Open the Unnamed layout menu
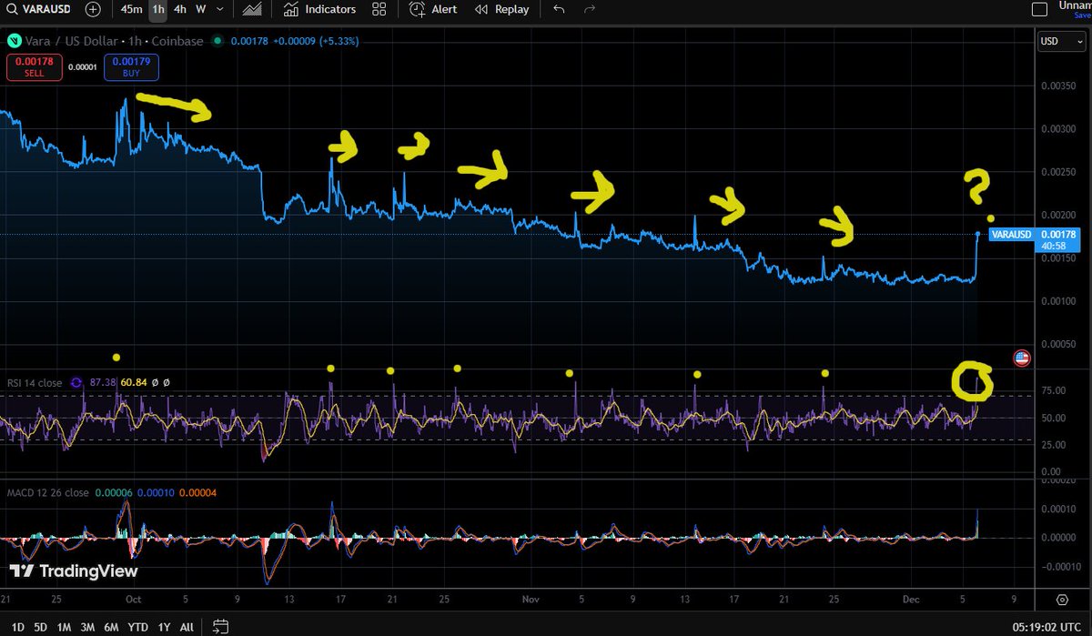The width and height of the screenshot is (1092, 636). [x=1074, y=7]
